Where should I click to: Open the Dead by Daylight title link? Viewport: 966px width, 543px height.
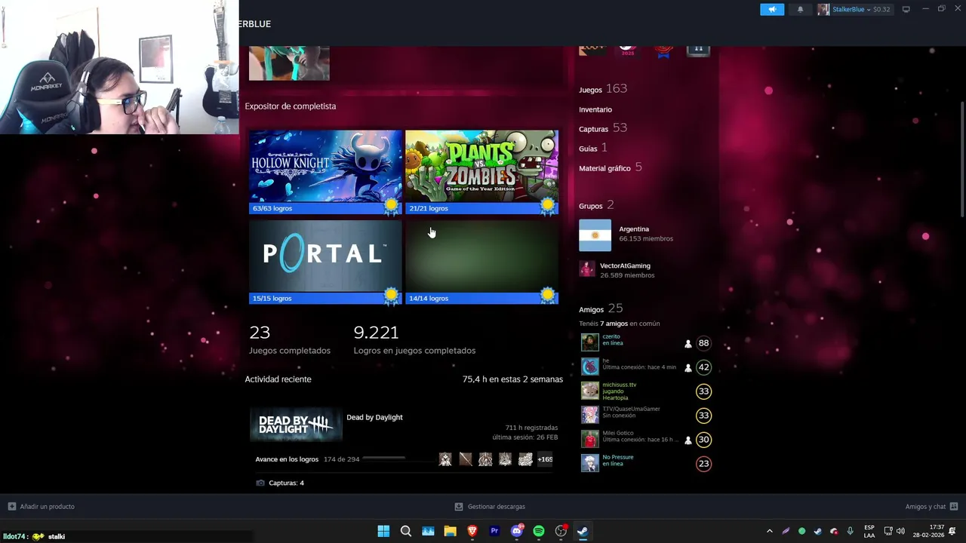click(x=374, y=417)
